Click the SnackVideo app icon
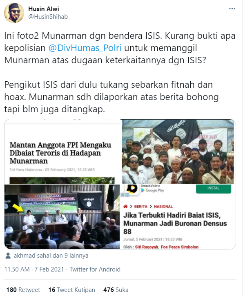243x296 pixels. [x=132, y=189]
